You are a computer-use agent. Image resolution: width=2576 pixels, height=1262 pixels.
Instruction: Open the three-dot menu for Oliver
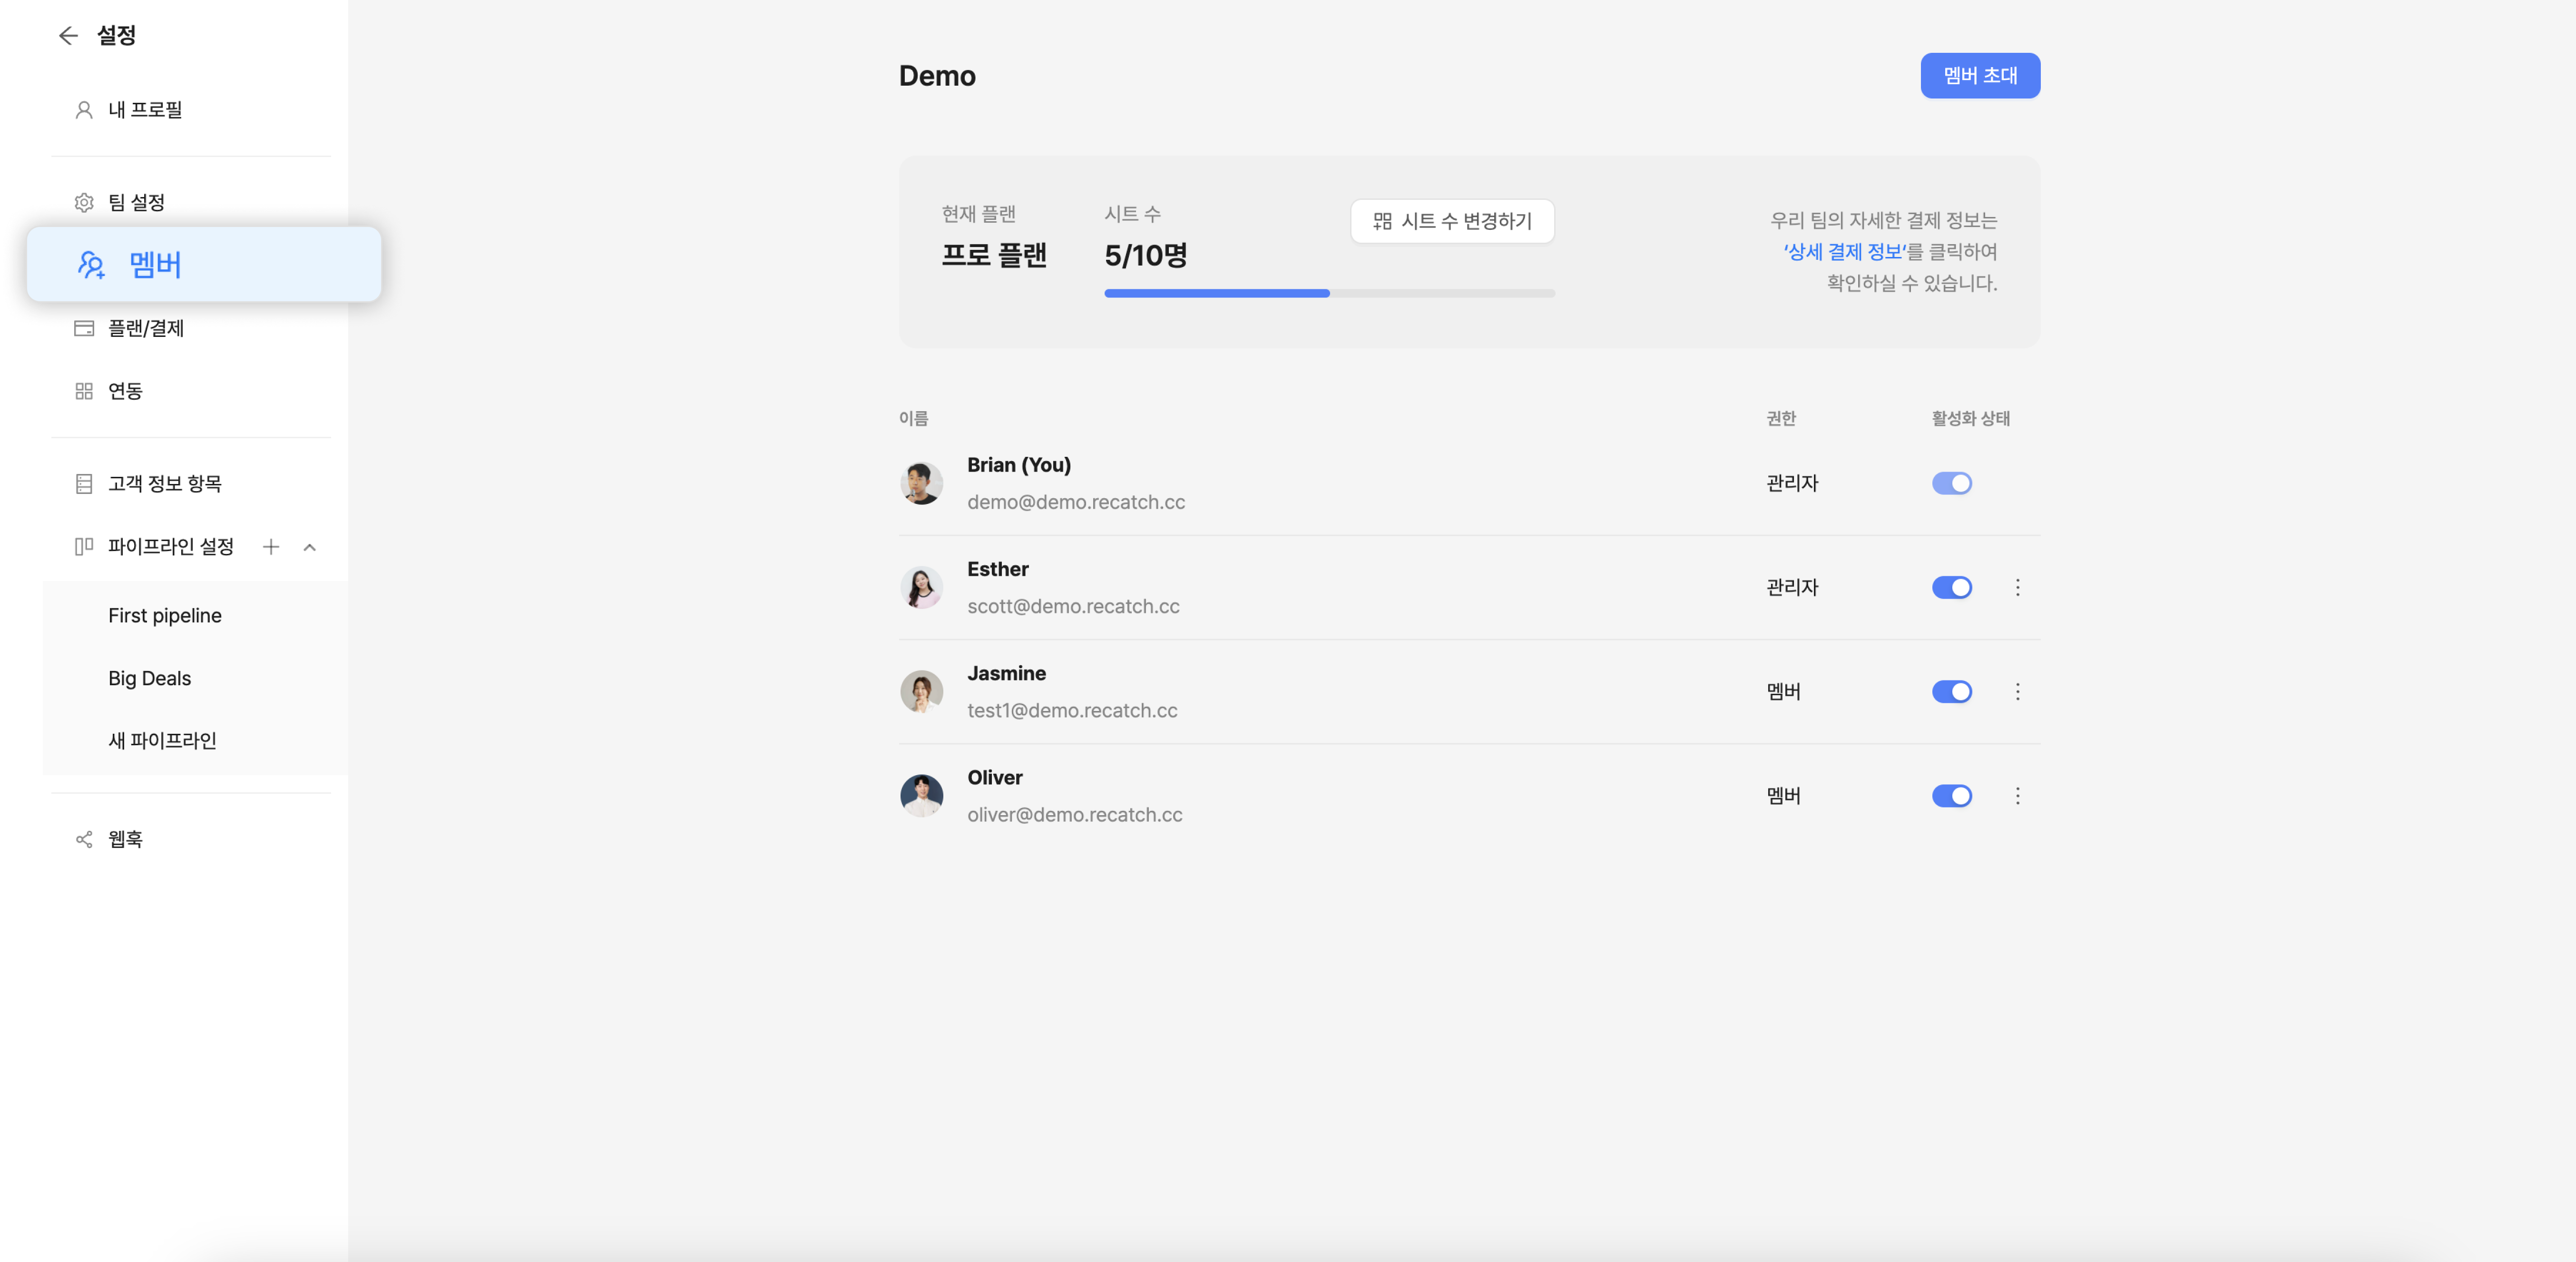pos(2017,796)
